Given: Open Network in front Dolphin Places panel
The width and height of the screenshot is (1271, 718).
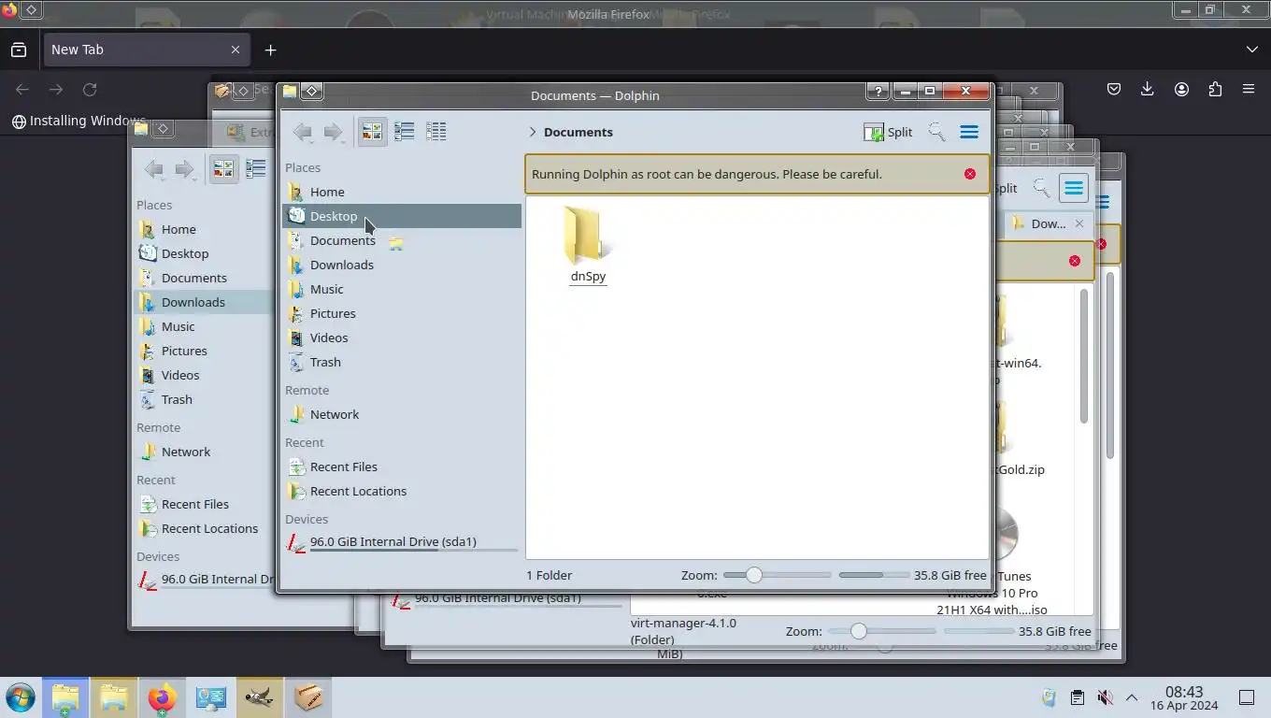Looking at the screenshot, I should (x=402, y=414).
